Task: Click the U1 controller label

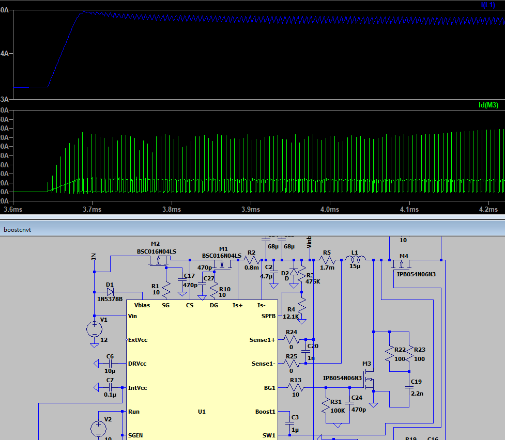Action: click(202, 412)
